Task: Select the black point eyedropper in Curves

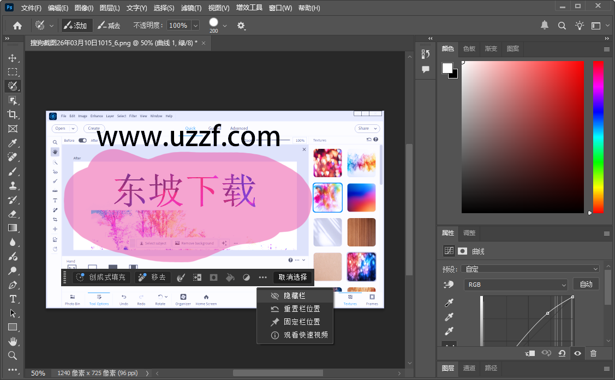Action: [x=449, y=301]
